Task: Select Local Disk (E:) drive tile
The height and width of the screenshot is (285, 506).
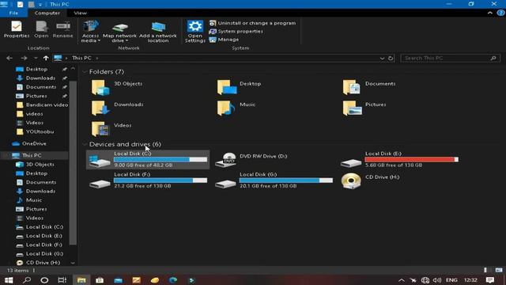Action: pos(399,159)
